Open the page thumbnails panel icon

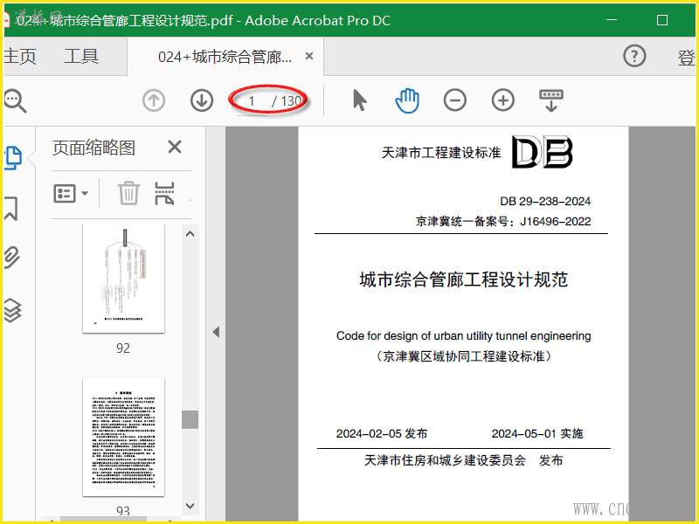pyautogui.click(x=13, y=158)
